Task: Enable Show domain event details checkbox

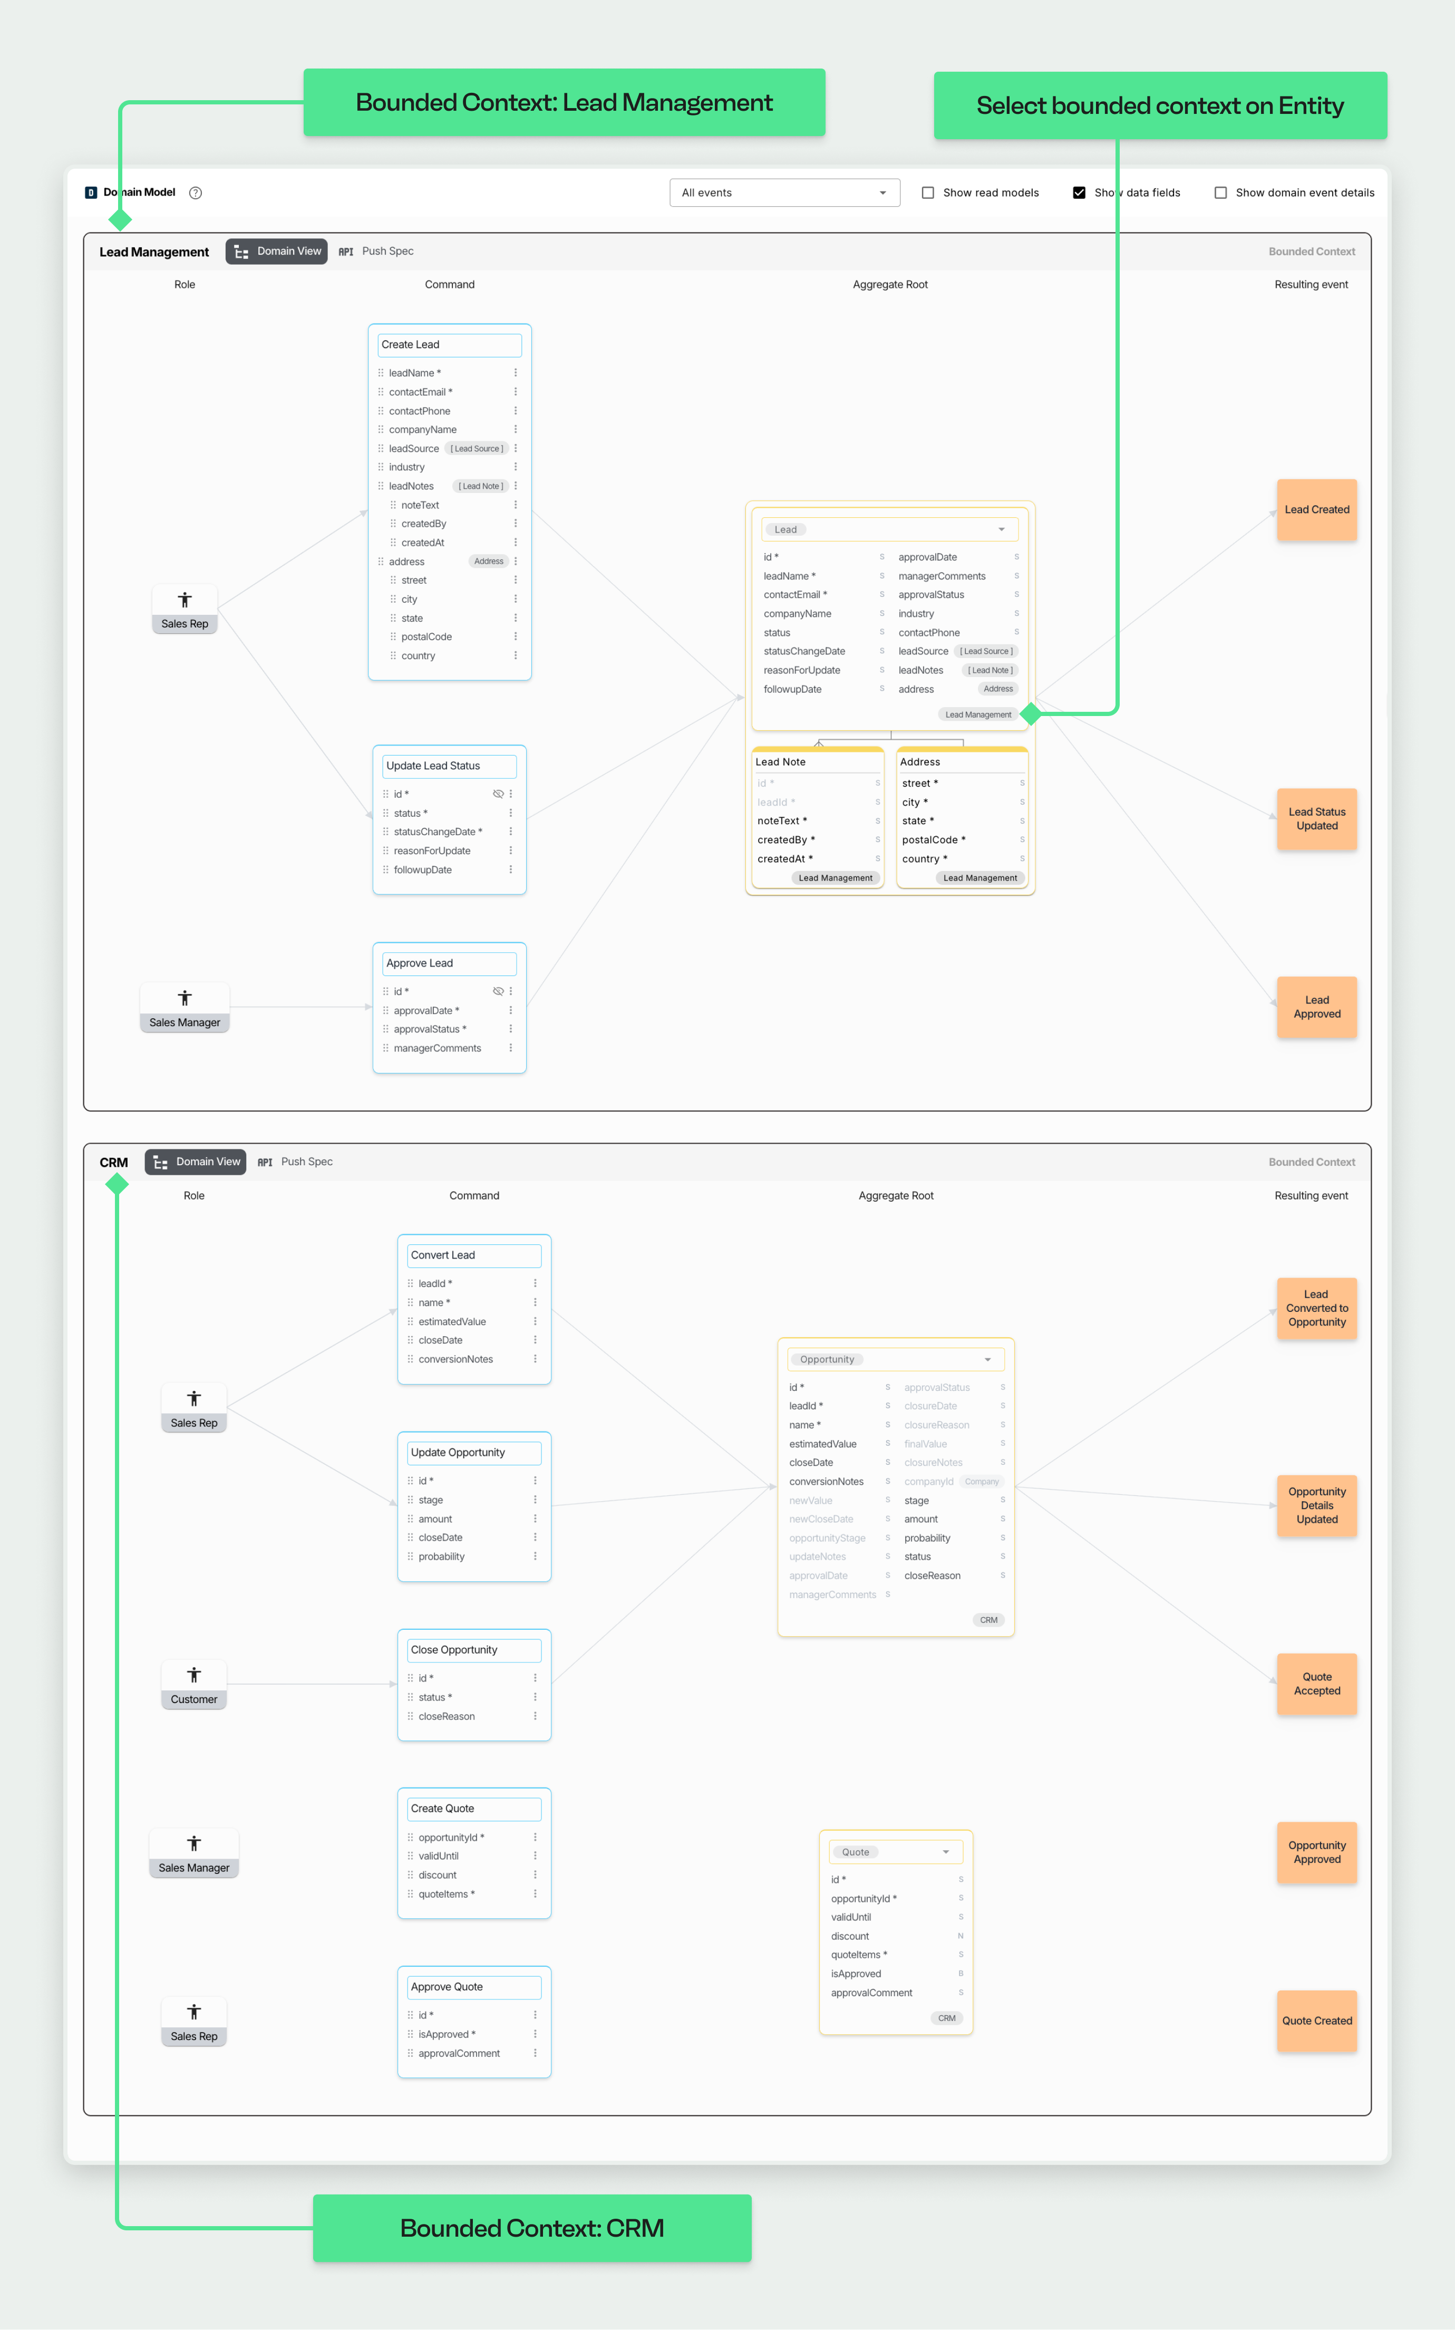Action: click(x=1220, y=192)
